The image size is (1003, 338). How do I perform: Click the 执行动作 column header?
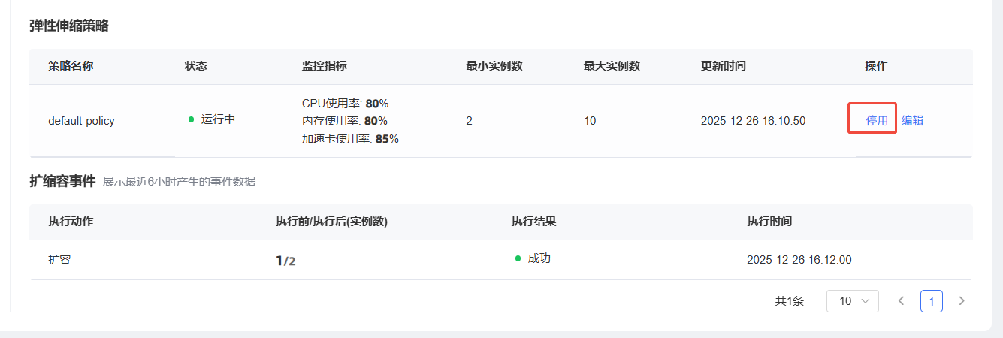pos(71,222)
